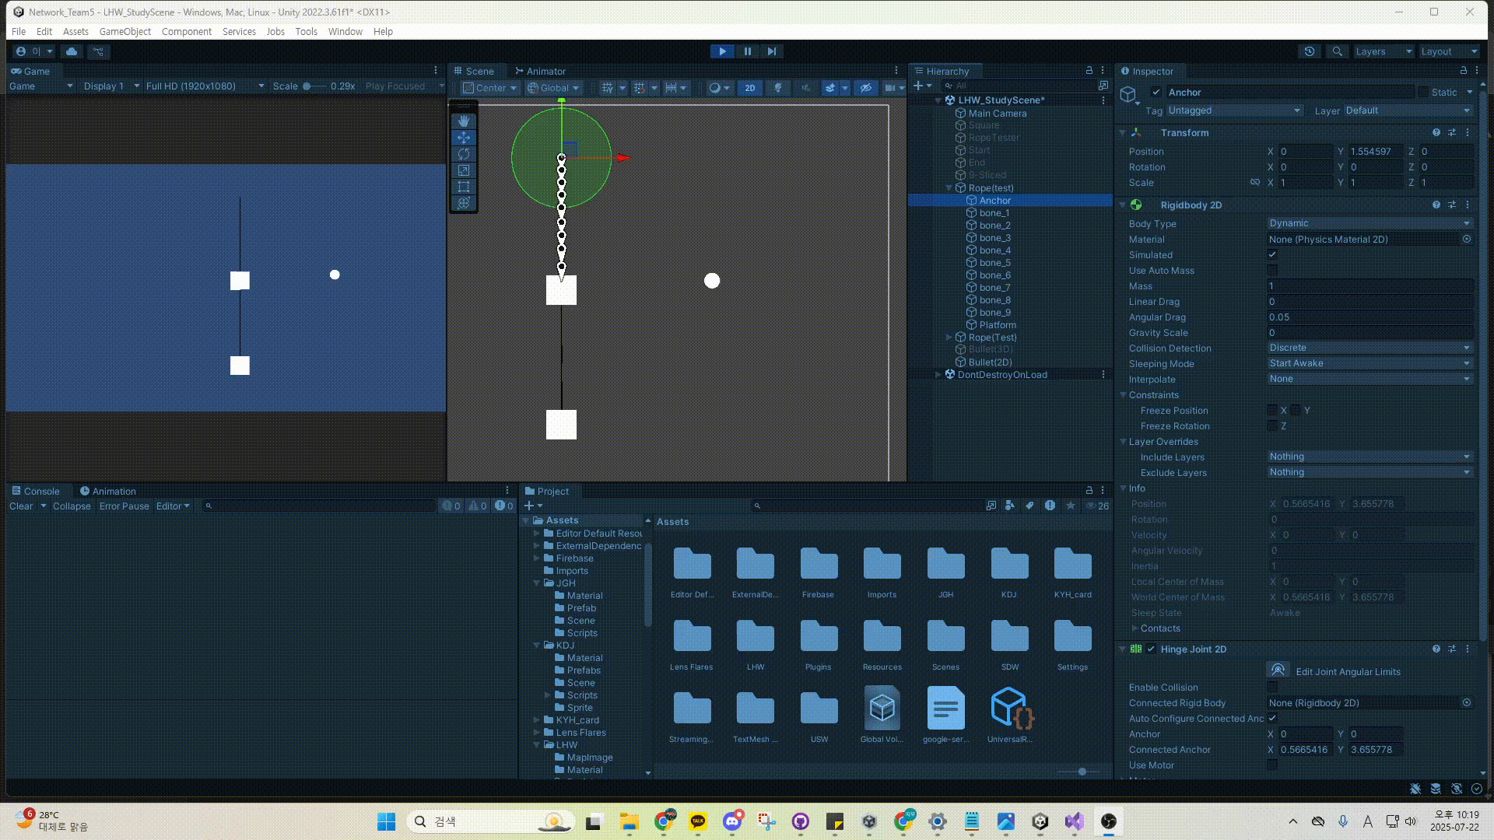
Task: Click the Play button
Action: [722, 51]
